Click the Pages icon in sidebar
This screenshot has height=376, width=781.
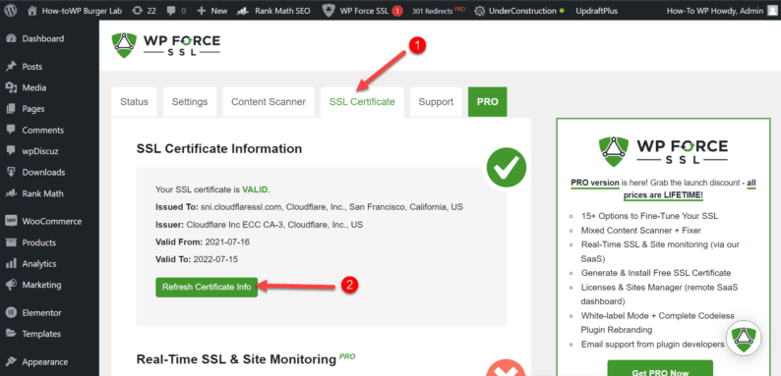pos(11,109)
